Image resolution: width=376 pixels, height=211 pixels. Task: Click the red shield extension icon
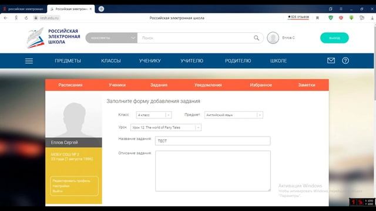coord(341,18)
